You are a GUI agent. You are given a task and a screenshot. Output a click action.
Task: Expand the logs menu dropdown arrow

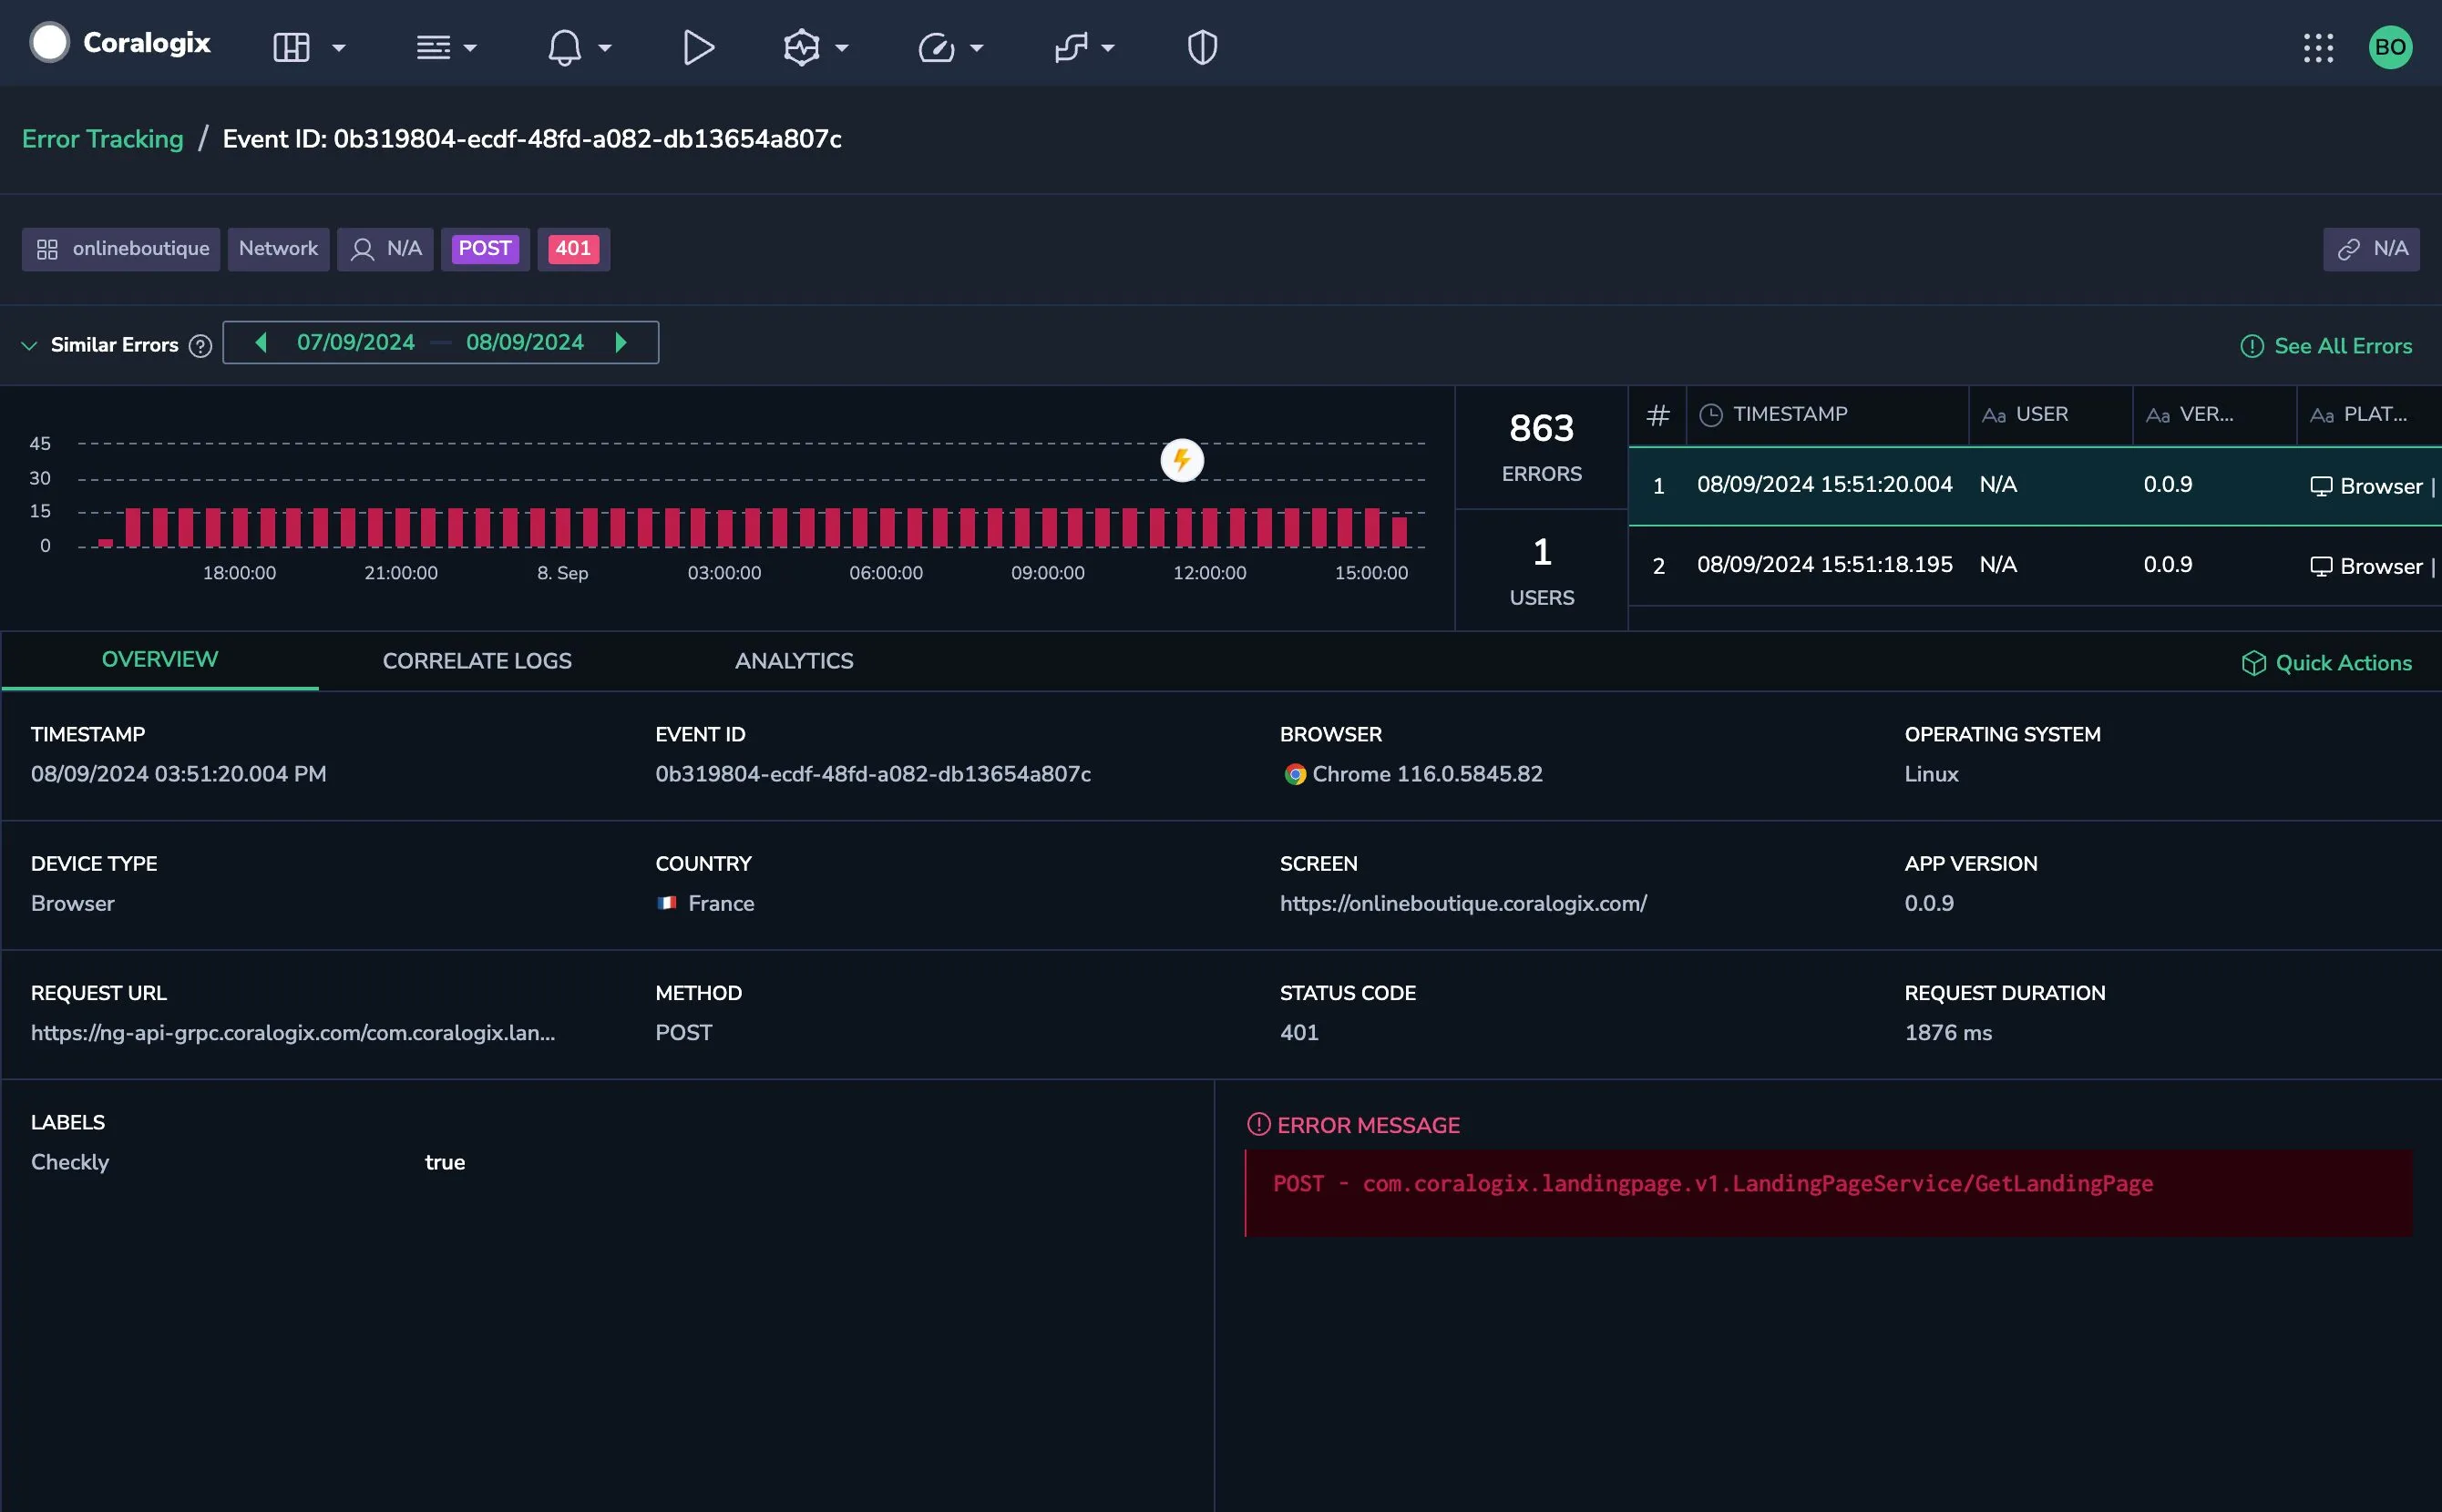coord(470,48)
